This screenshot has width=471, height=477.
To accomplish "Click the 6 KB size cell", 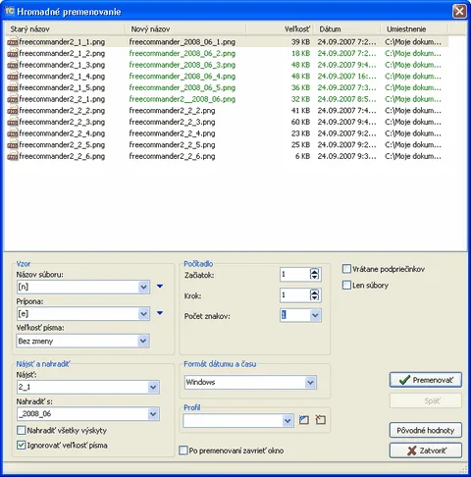I will click(302, 156).
